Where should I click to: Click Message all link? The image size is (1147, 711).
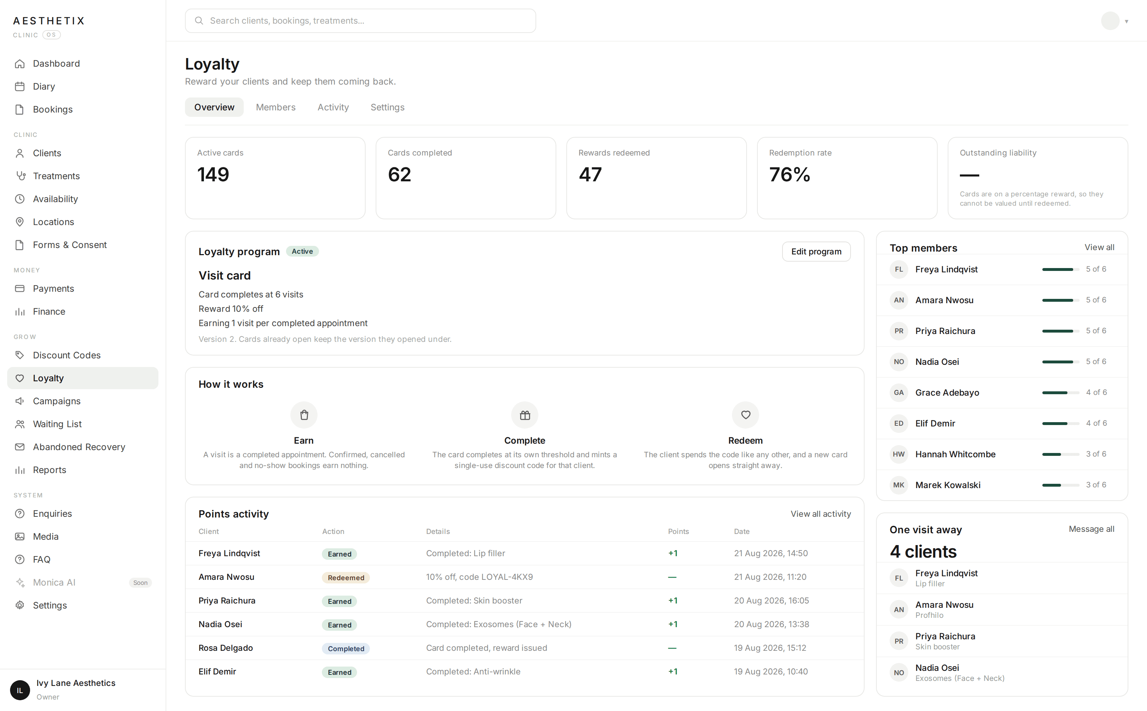point(1091,529)
